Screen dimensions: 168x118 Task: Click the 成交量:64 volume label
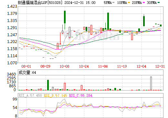click(27, 72)
